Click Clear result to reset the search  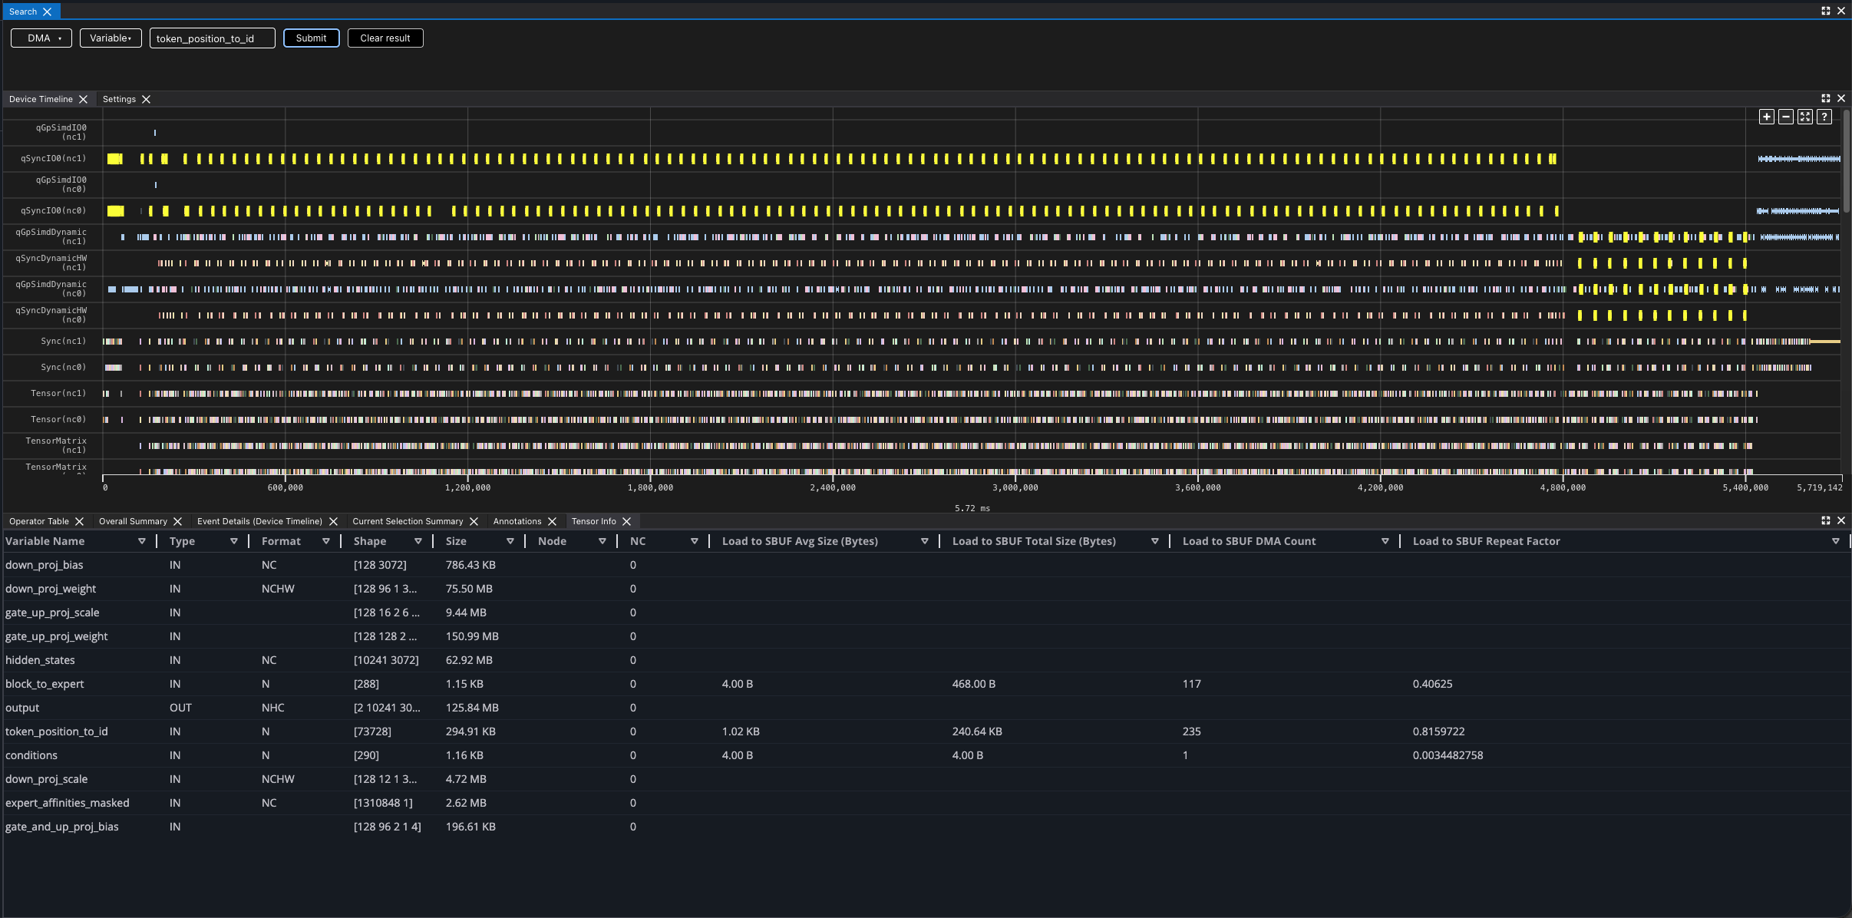click(385, 38)
